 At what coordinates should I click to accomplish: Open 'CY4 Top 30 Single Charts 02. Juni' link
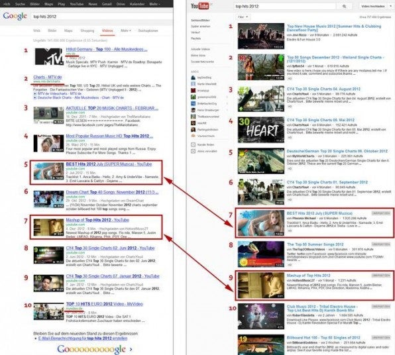click(x=110, y=248)
